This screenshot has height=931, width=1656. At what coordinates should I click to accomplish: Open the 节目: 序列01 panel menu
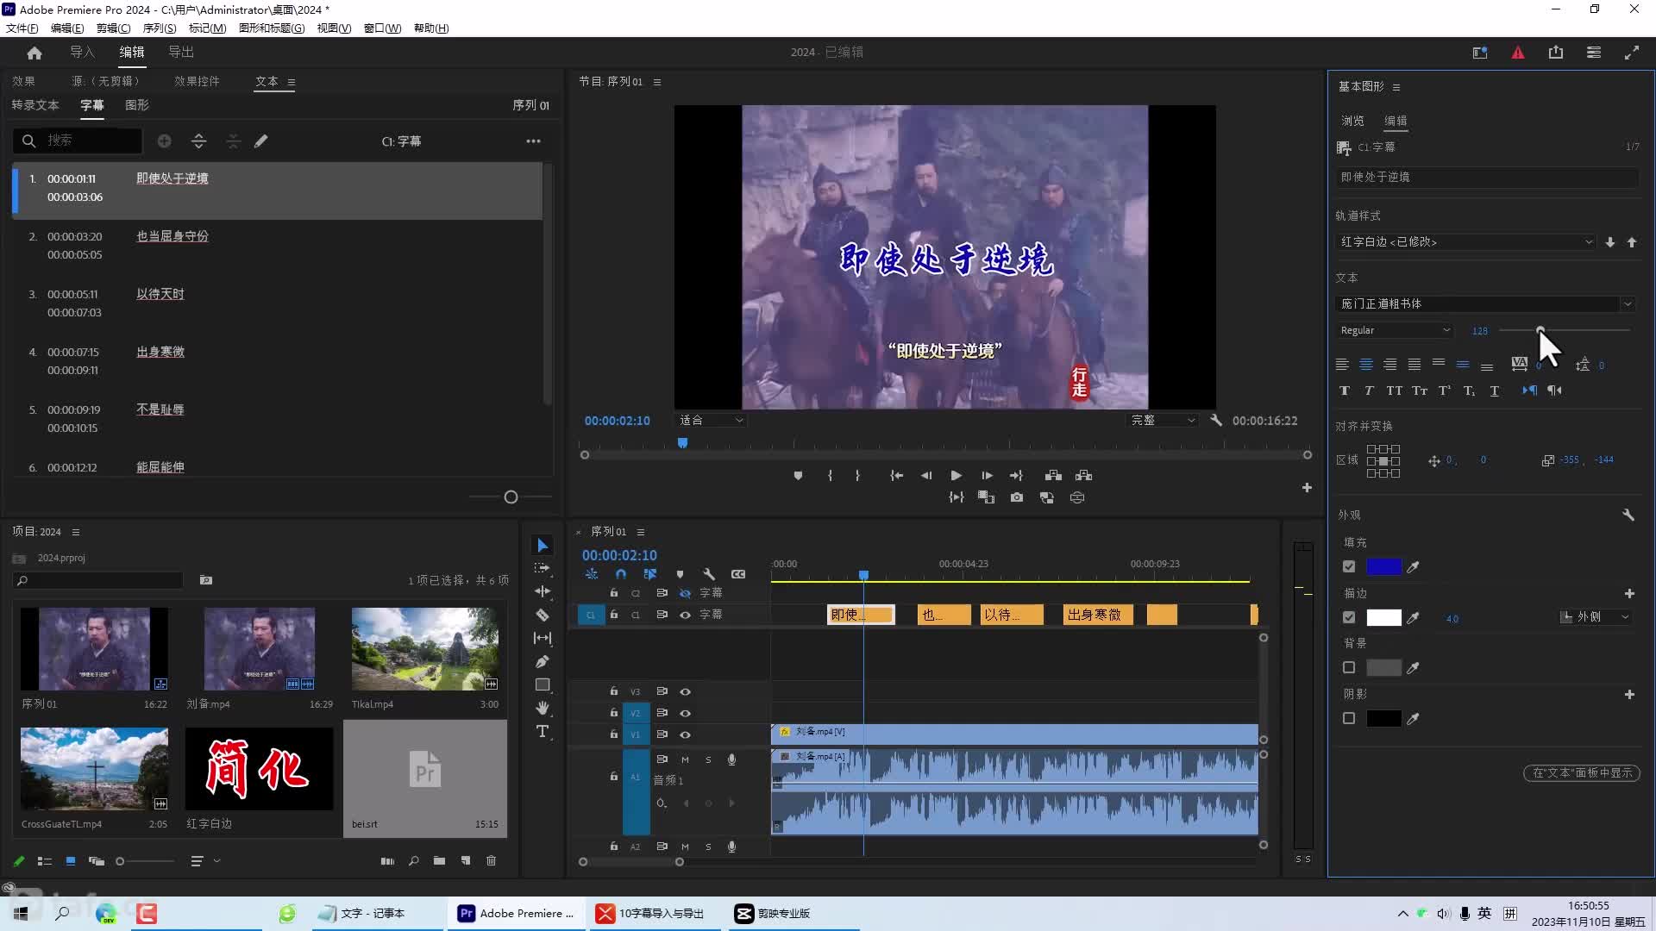point(657,82)
